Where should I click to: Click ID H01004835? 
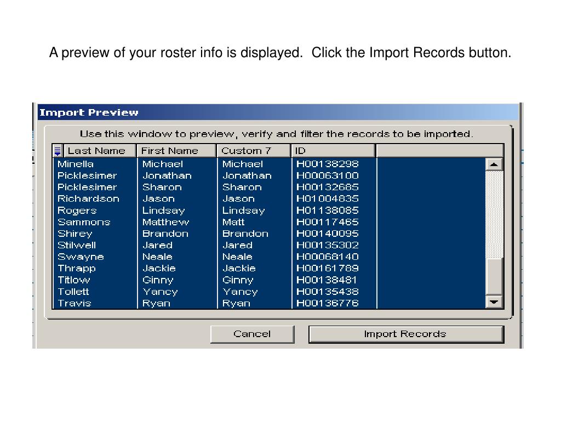coord(328,198)
